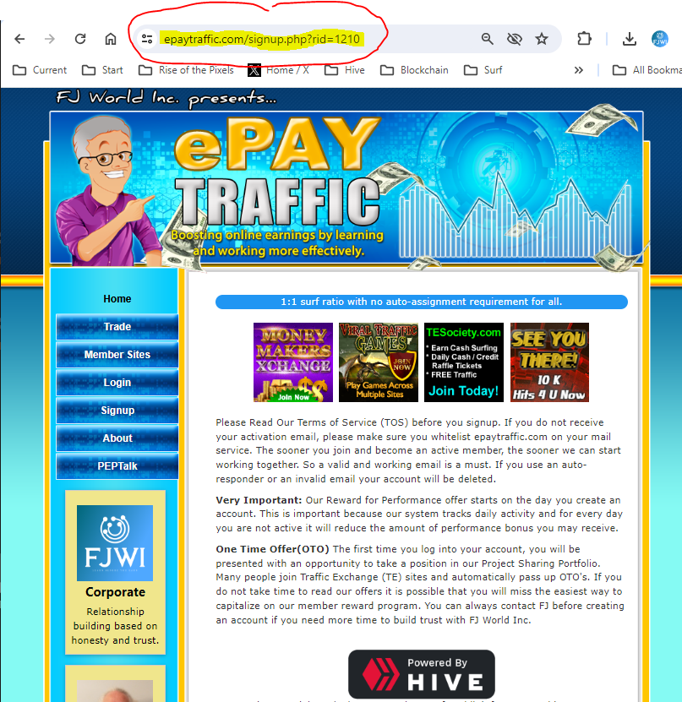Open the Blockchain bookmarks folder

[414, 70]
